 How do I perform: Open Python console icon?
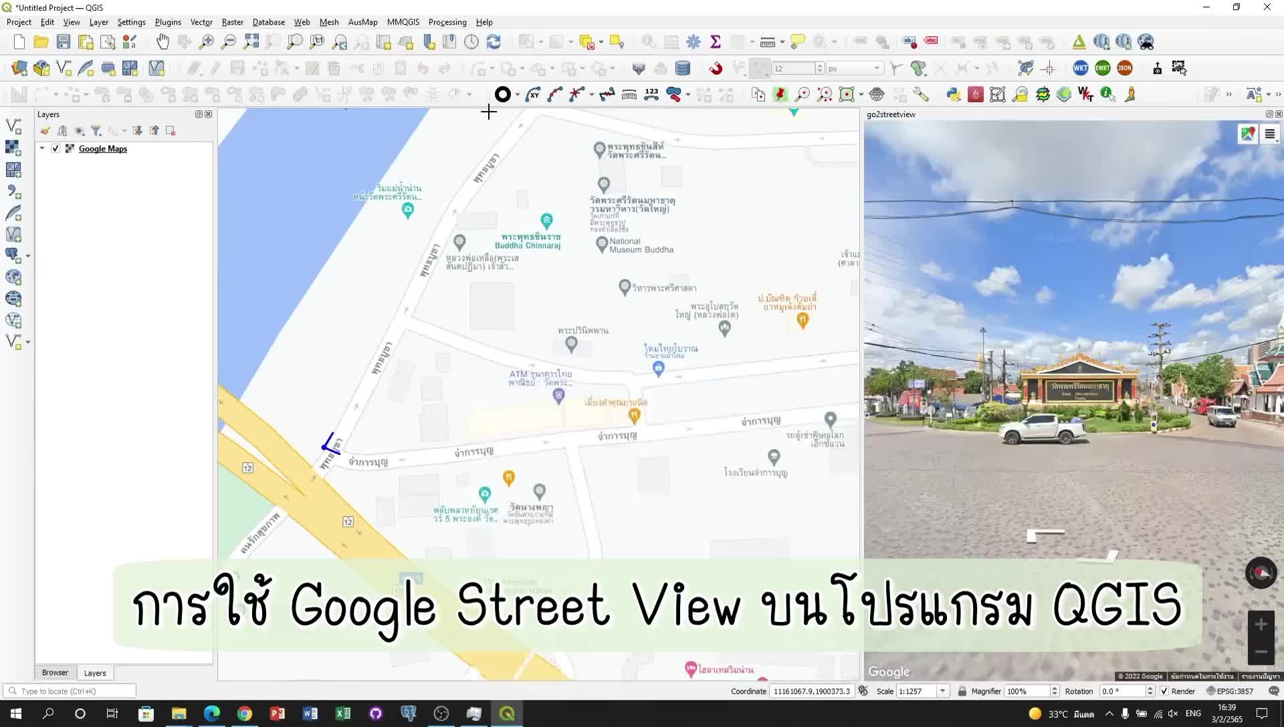954,94
